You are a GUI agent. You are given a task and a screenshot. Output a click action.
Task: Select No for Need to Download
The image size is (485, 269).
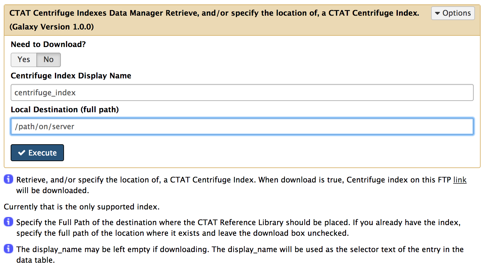[49, 60]
